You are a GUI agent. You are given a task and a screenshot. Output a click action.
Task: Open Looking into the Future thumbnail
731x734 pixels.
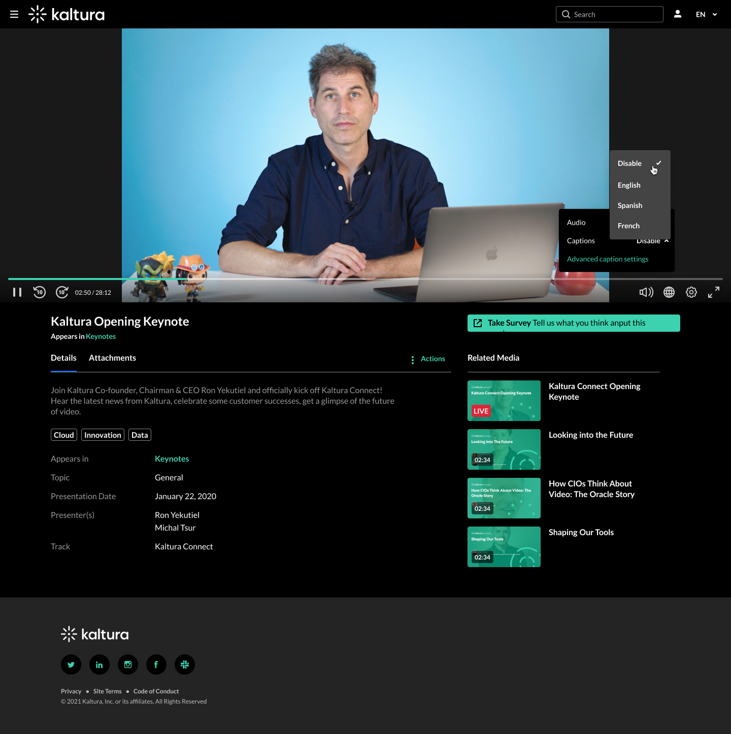click(504, 449)
